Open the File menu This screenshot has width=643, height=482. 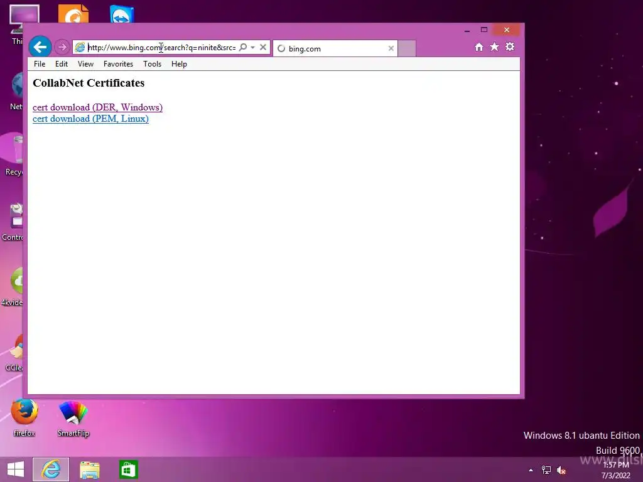pos(40,64)
